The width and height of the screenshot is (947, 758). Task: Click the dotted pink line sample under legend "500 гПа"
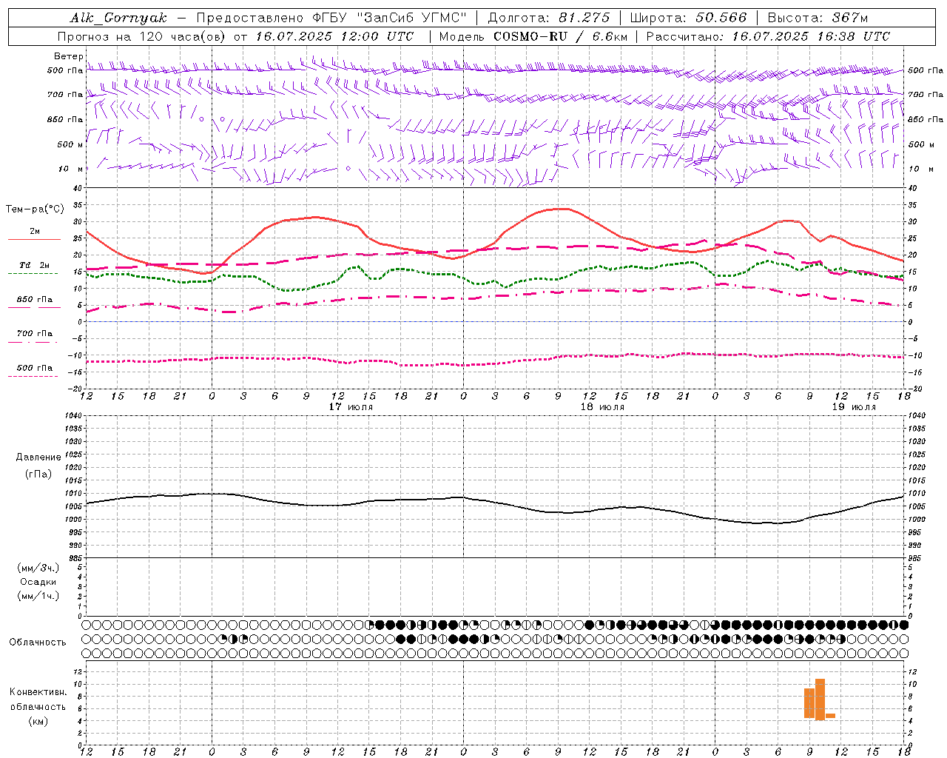[33, 377]
